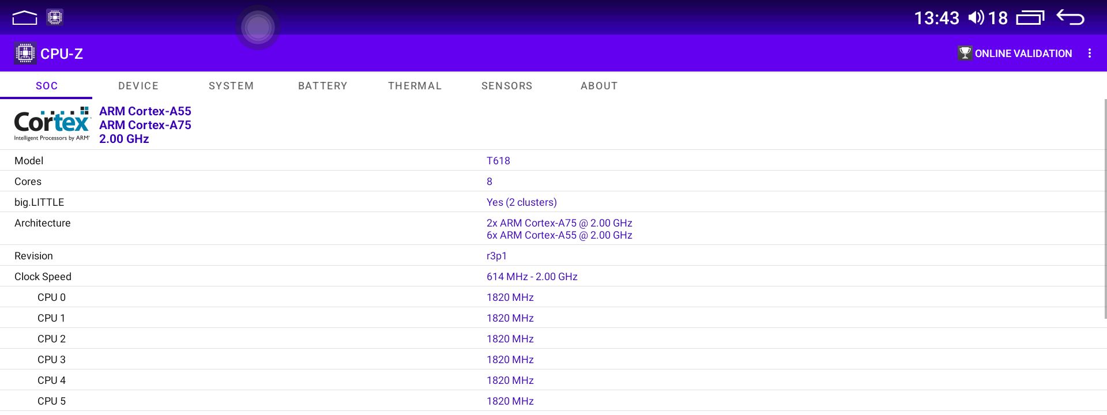The height and width of the screenshot is (415, 1107).
Task: Open the THERMAL tab
Action: tap(415, 86)
